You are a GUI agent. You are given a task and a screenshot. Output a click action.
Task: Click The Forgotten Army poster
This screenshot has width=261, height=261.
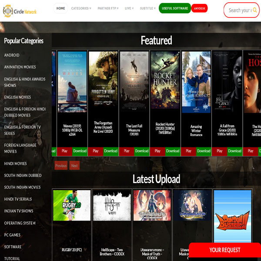103,82
